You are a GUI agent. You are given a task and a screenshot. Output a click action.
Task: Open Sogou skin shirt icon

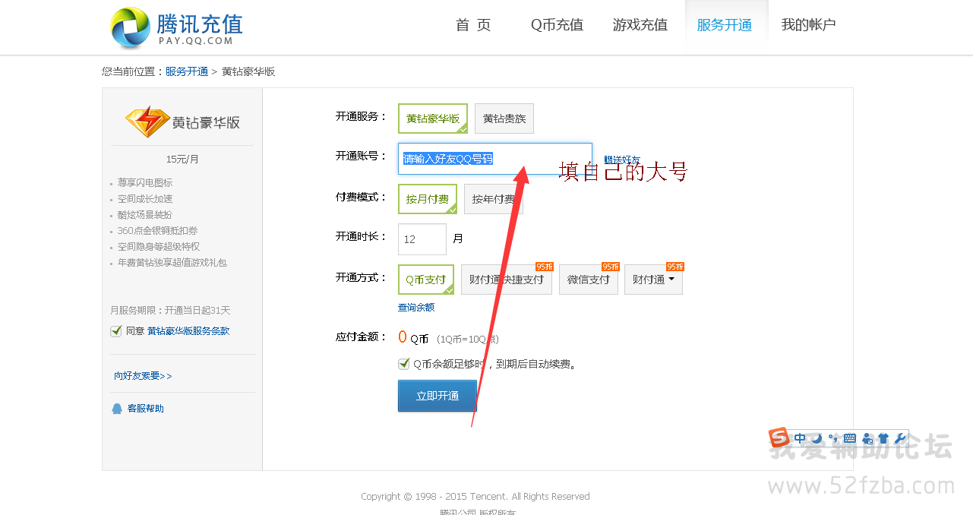pos(883,438)
